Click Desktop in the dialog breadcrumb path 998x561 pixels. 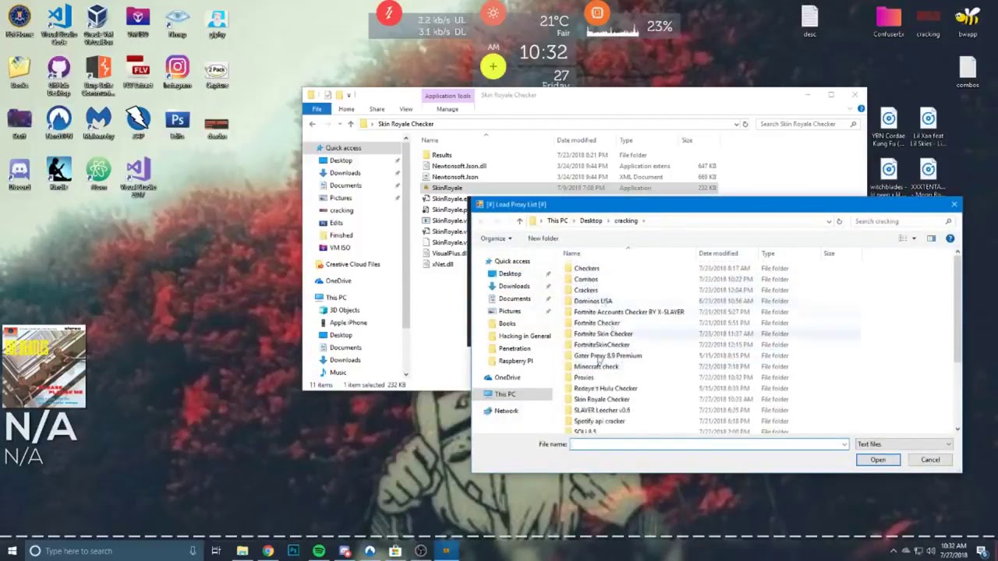591,221
